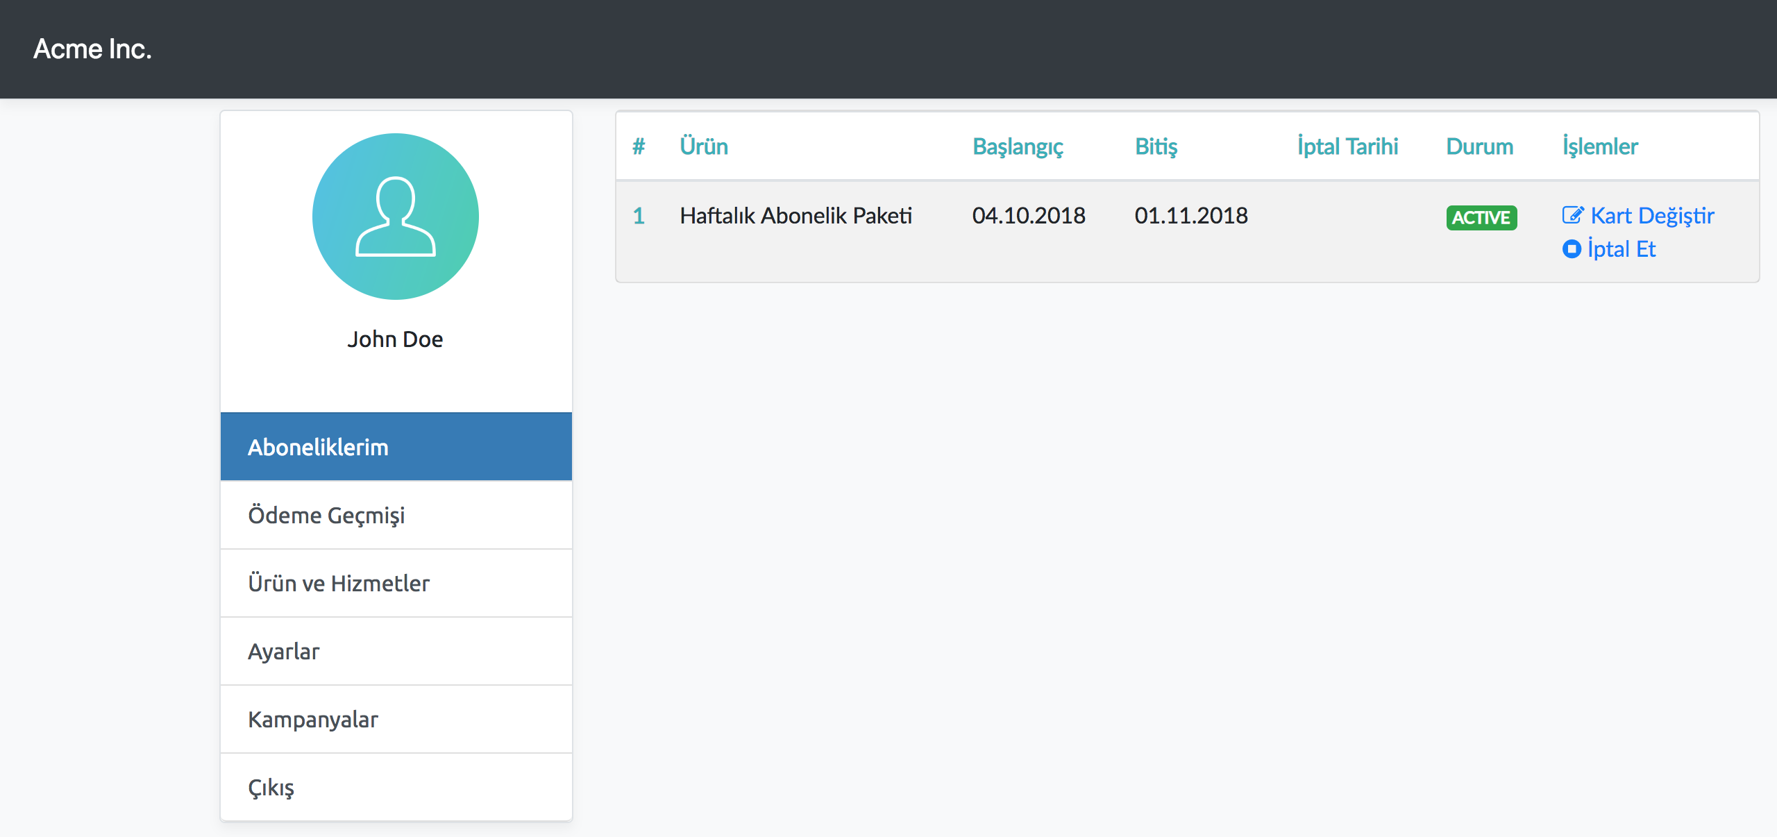Open Ödeme Geçmişi from the sidebar

(x=396, y=515)
